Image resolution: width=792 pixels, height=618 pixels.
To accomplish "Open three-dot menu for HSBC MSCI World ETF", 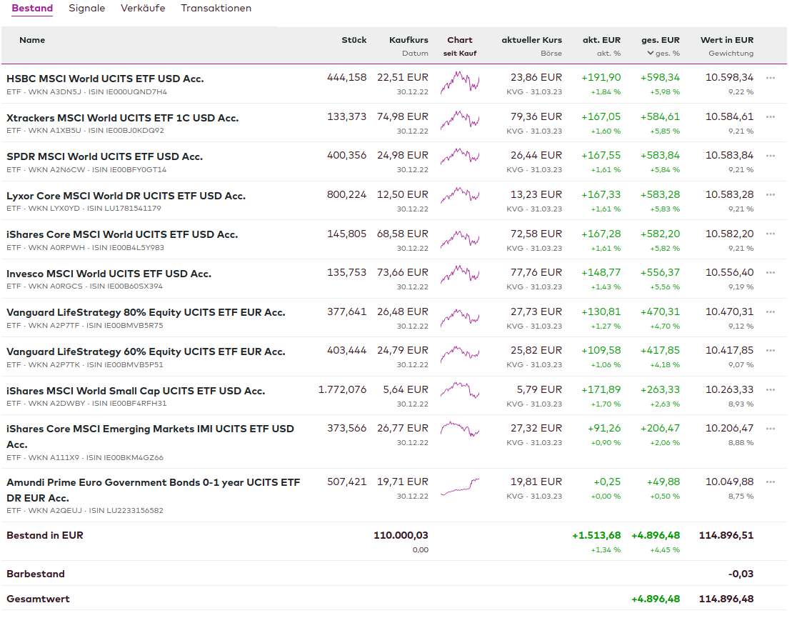I will click(770, 78).
